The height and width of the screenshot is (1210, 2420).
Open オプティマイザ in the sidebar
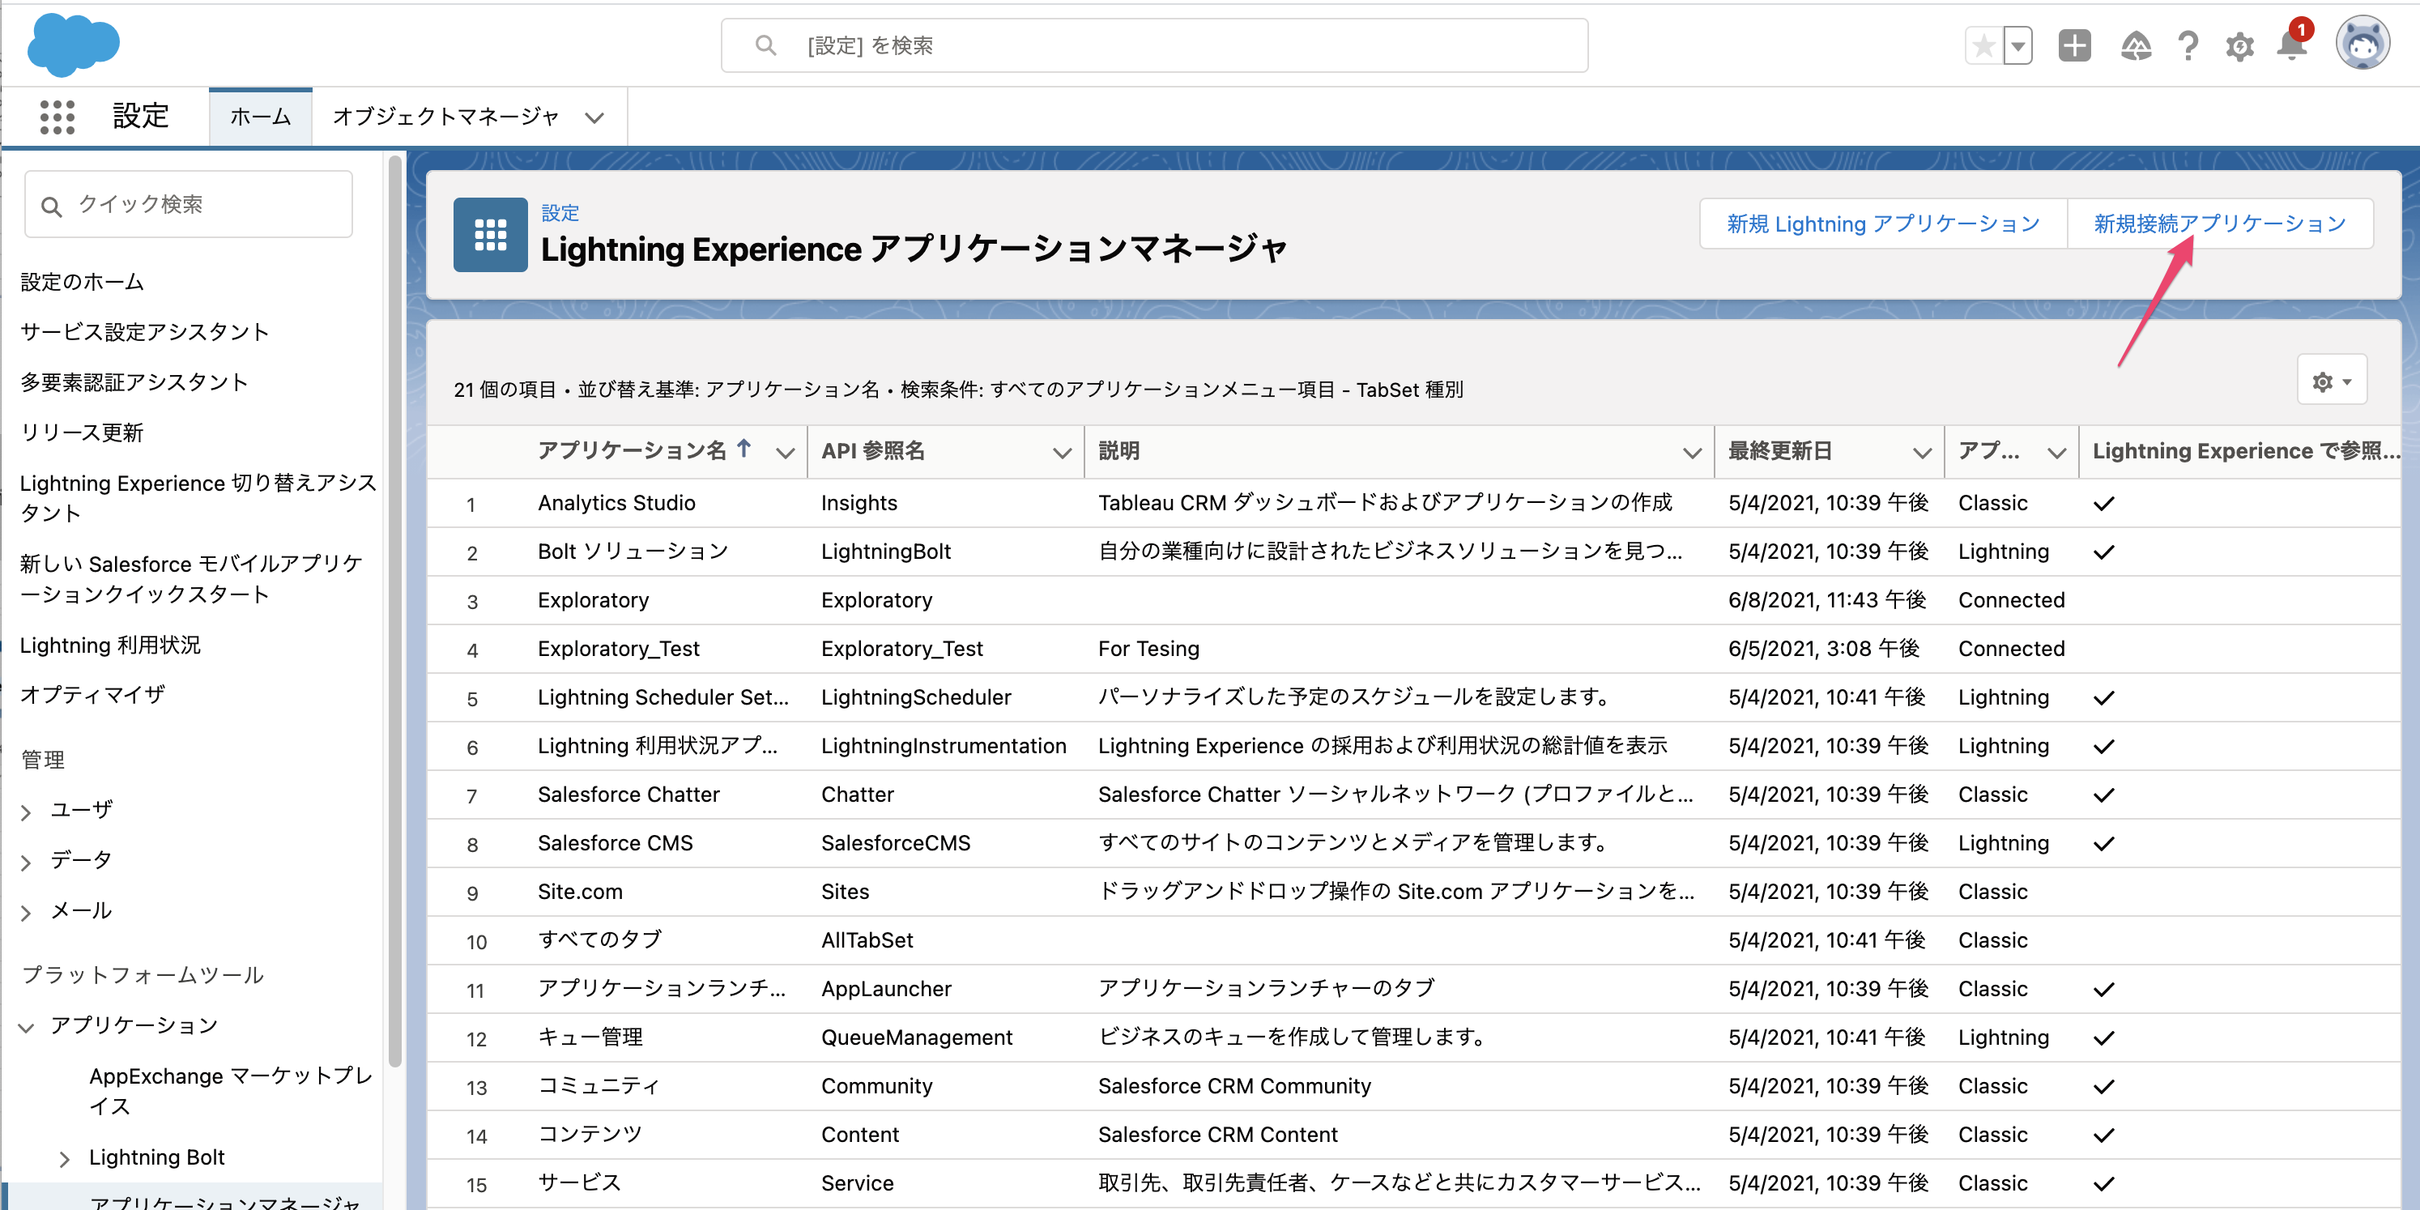click(92, 695)
